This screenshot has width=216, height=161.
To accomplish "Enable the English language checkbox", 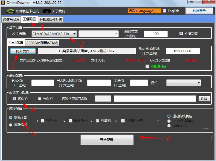I will tap(164, 11).
